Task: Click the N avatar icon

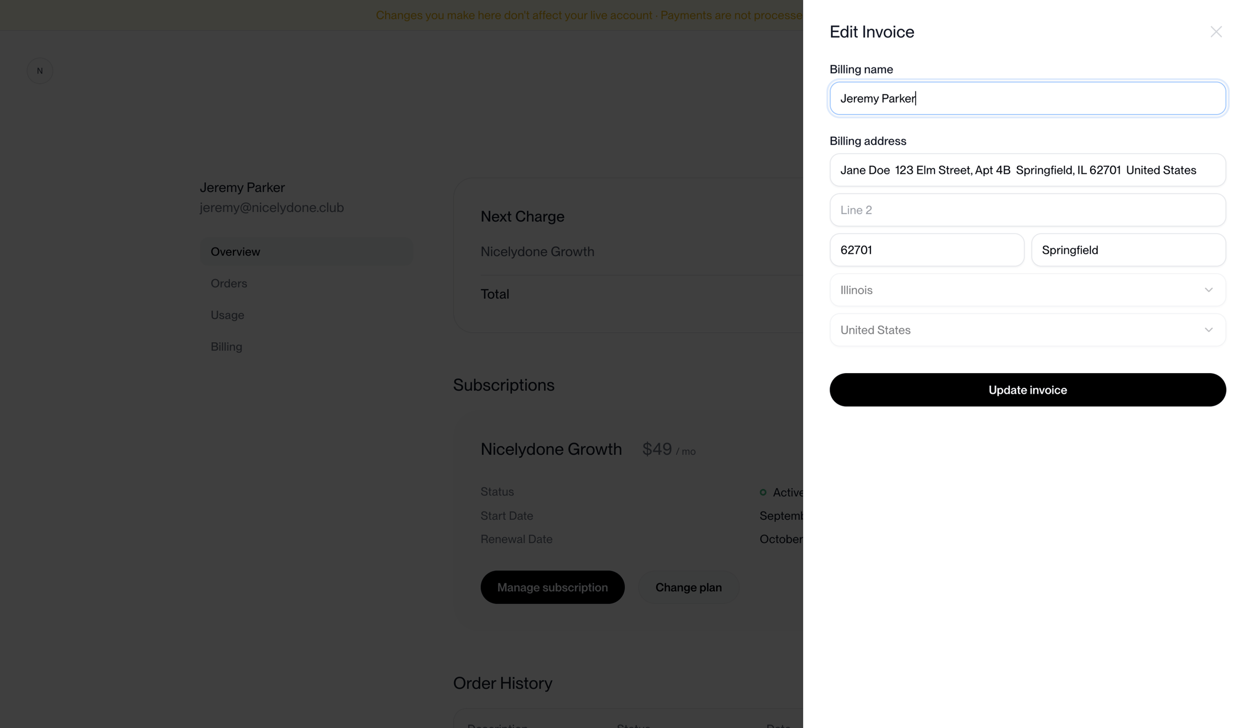Action: (x=40, y=70)
